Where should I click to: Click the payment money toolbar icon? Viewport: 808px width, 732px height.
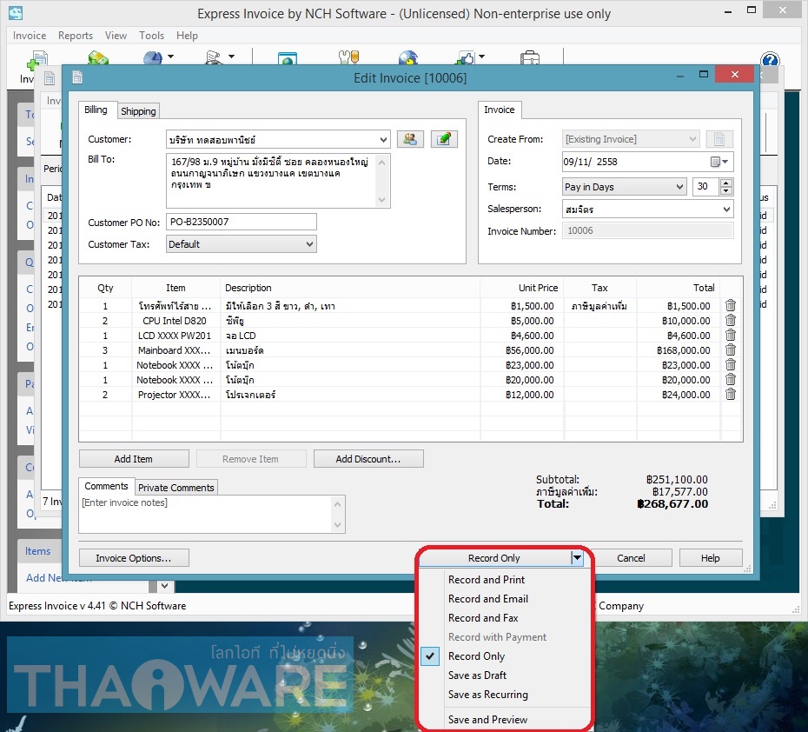tap(98, 57)
